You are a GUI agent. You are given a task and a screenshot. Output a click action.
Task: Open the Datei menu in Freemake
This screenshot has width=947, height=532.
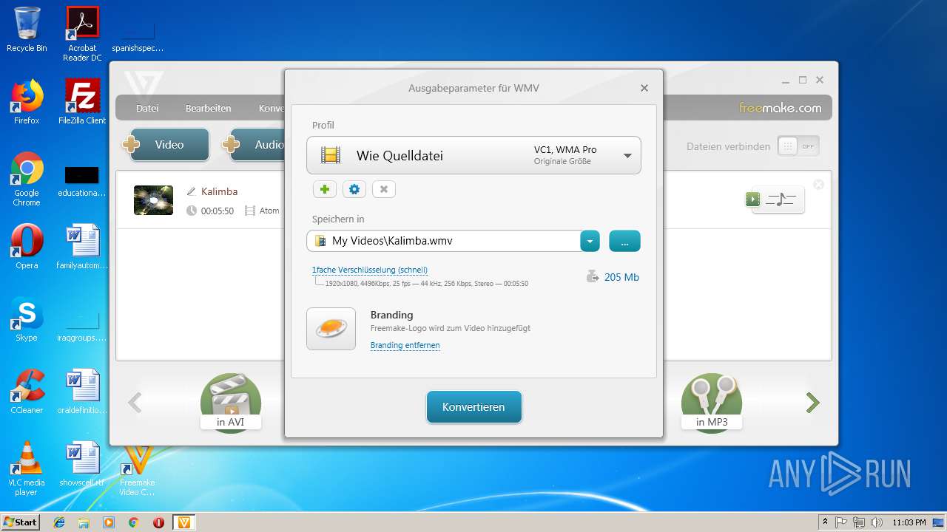[x=147, y=108]
